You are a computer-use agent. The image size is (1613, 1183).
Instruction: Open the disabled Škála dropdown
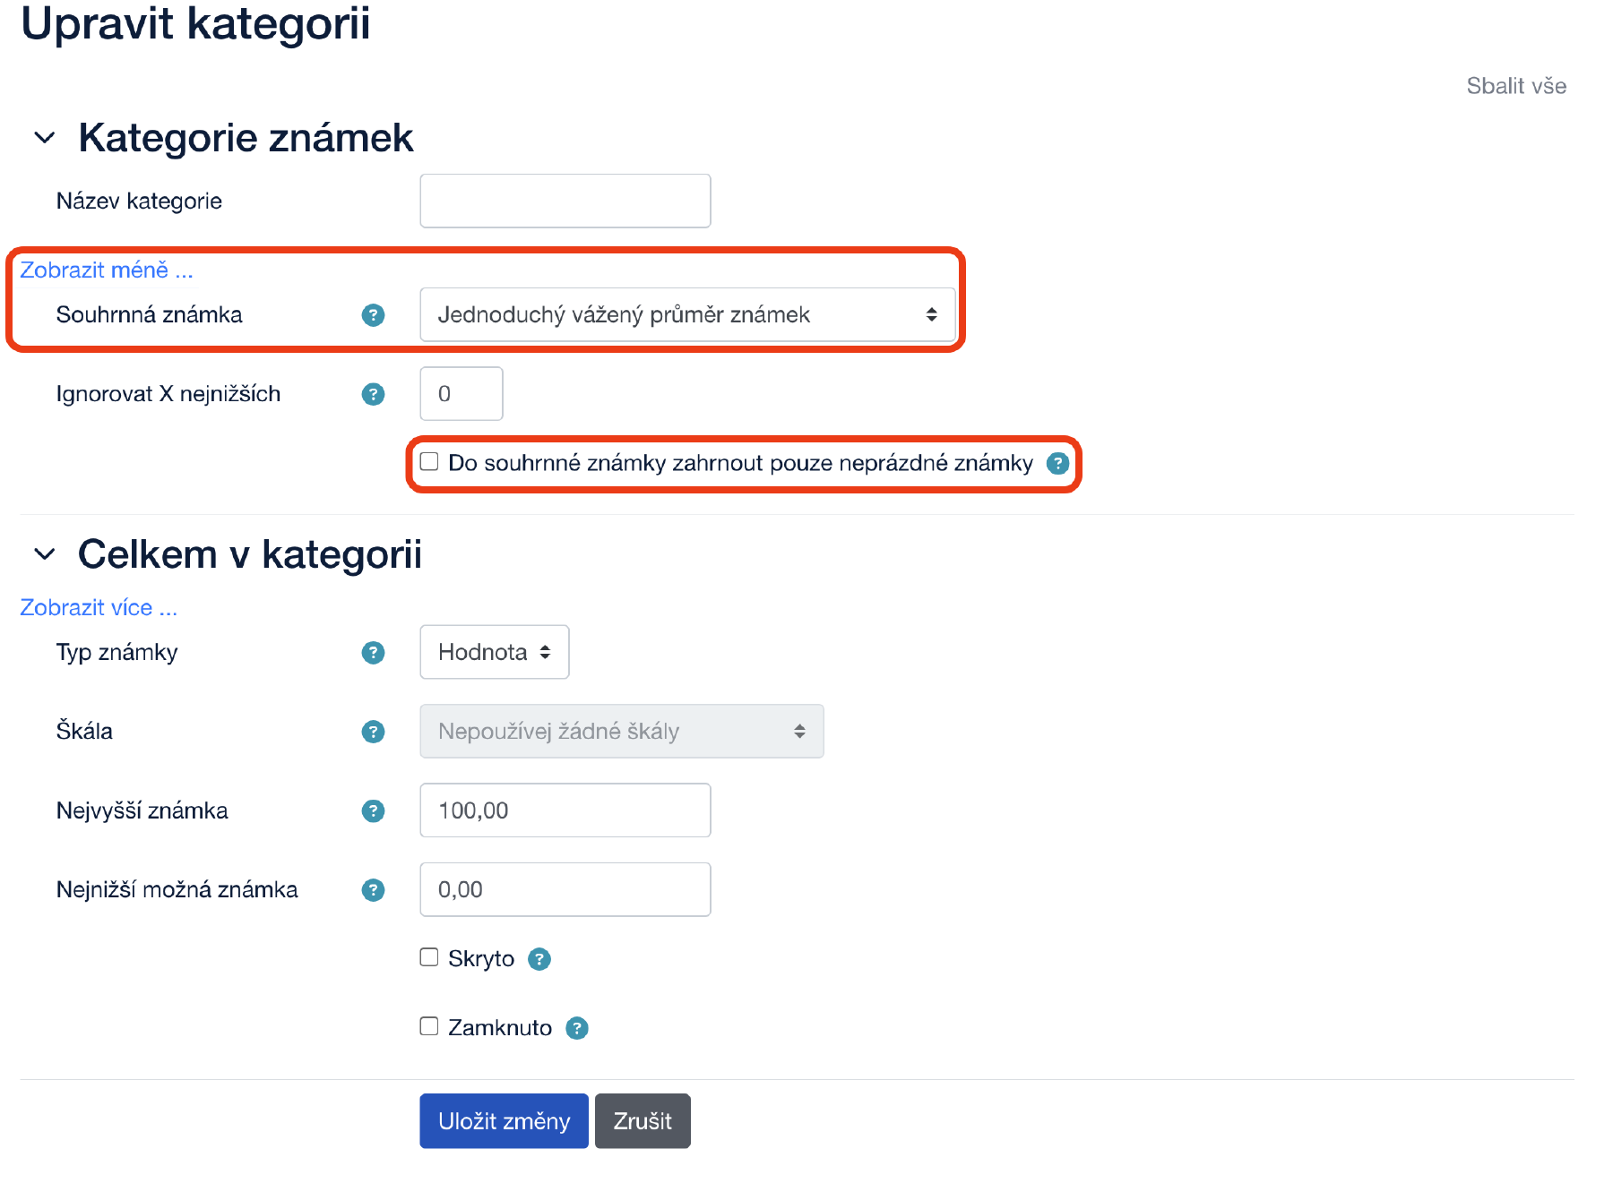622,731
